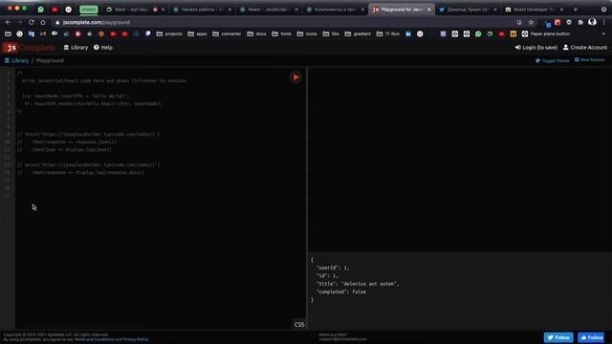Click Create Account
612x344 pixels.
[584, 47]
